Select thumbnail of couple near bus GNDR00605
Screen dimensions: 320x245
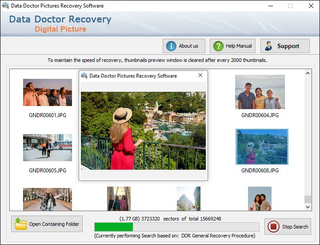click(x=48, y=147)
